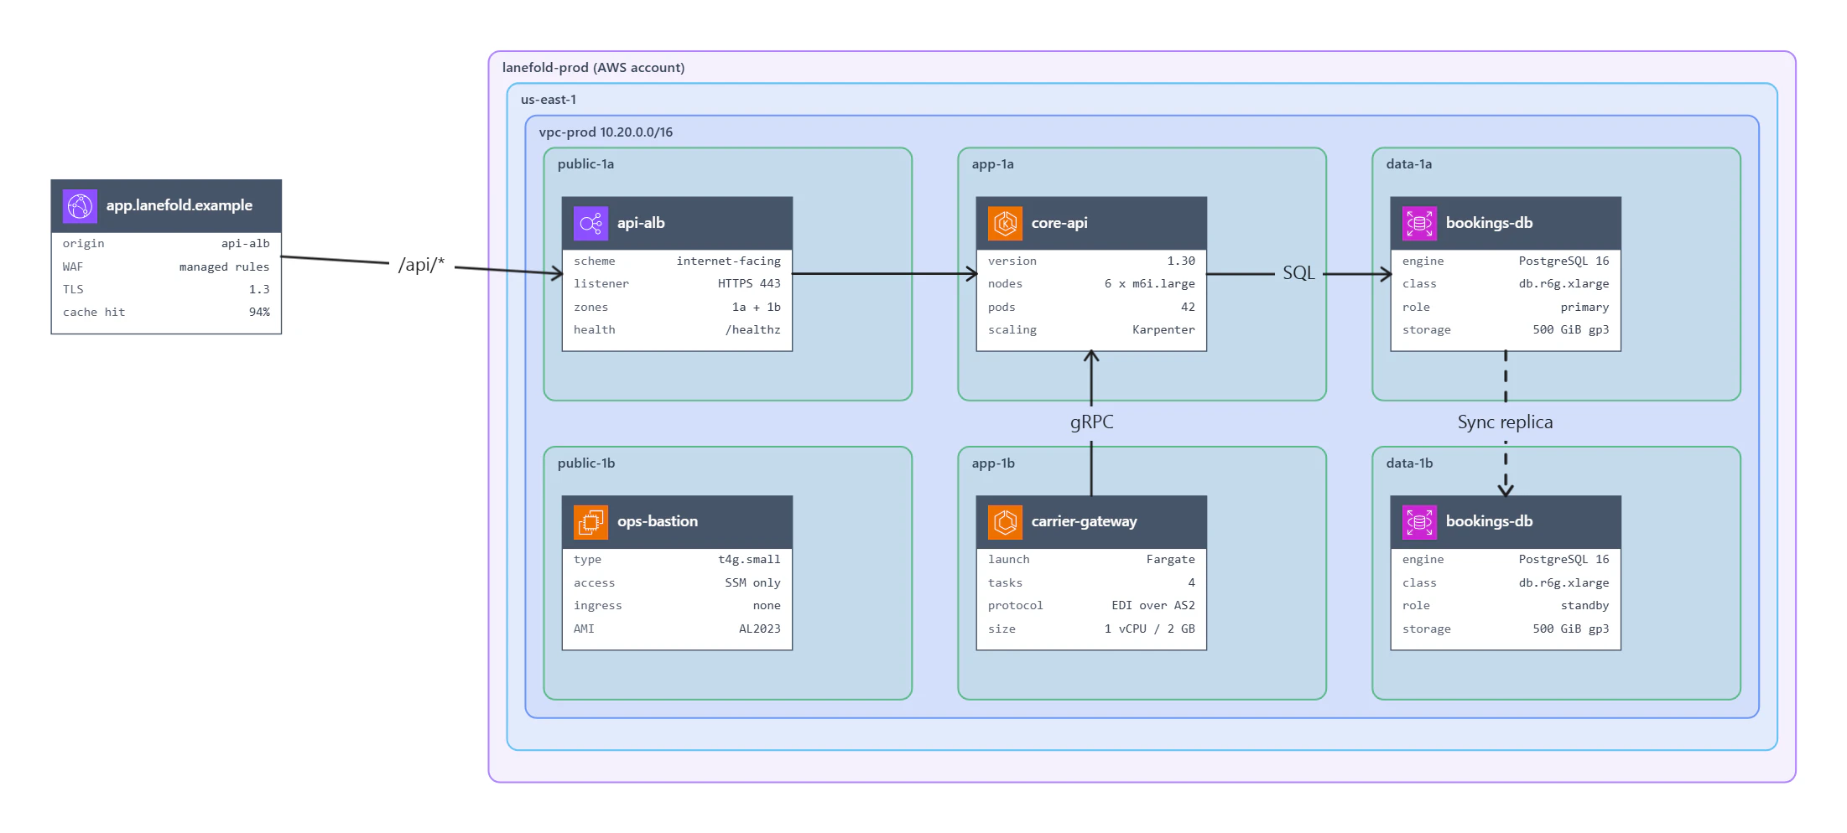
Task: Click the 'EDI over AS2' protocol value
Action: (1152, 606)
